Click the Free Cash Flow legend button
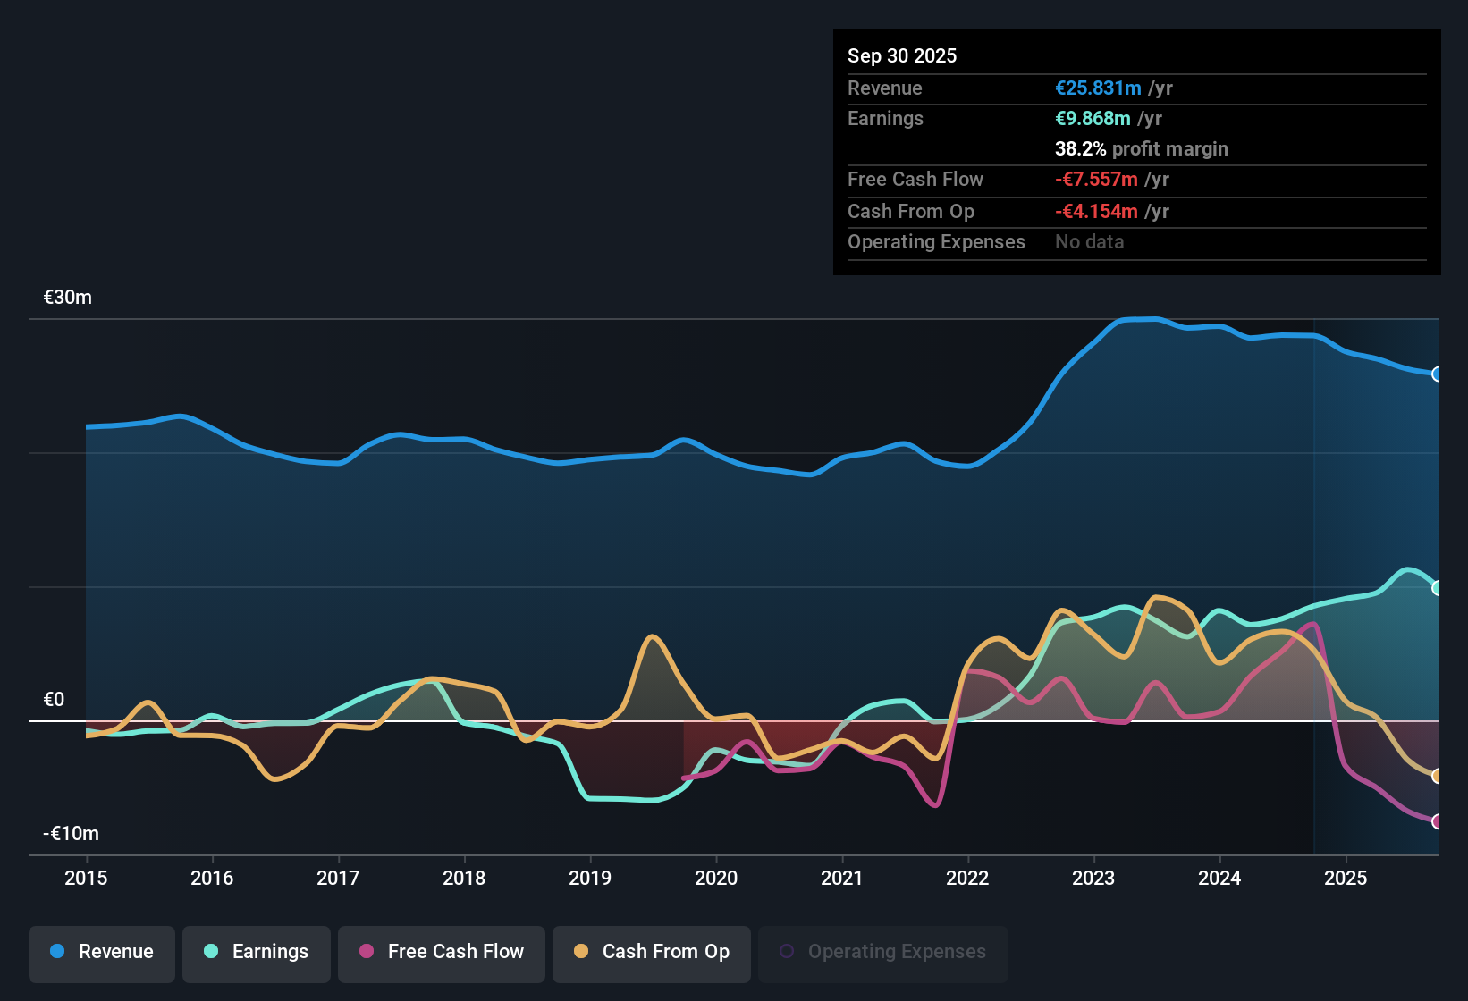 pyautogui.click(x=441, y=953)
